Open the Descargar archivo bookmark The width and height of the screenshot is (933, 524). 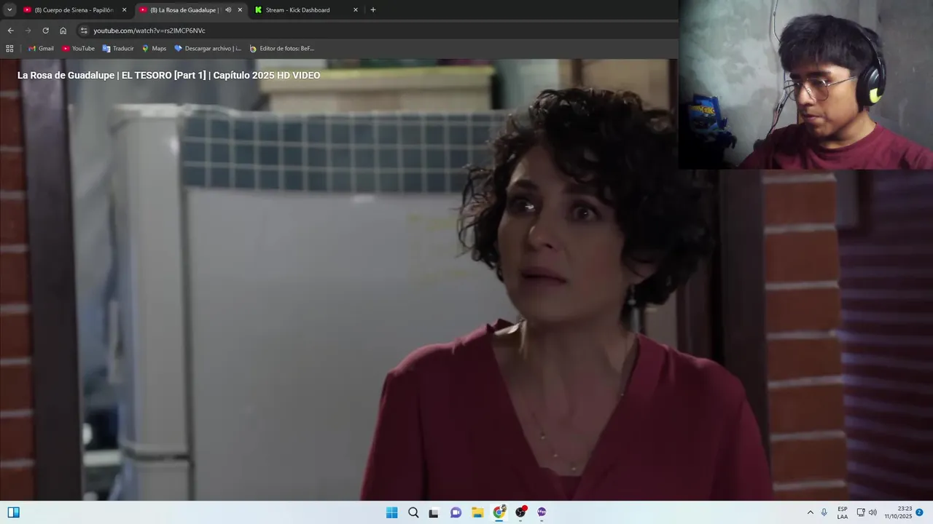(208, 49)
